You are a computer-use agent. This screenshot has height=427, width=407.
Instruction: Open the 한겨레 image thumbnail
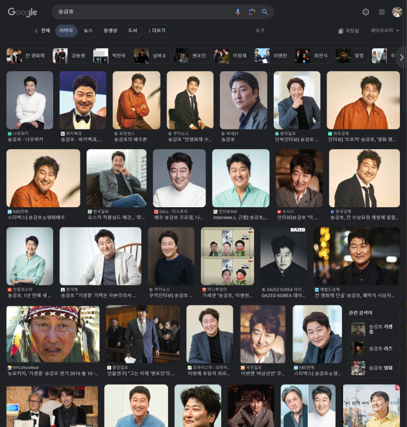coord(100,256)
